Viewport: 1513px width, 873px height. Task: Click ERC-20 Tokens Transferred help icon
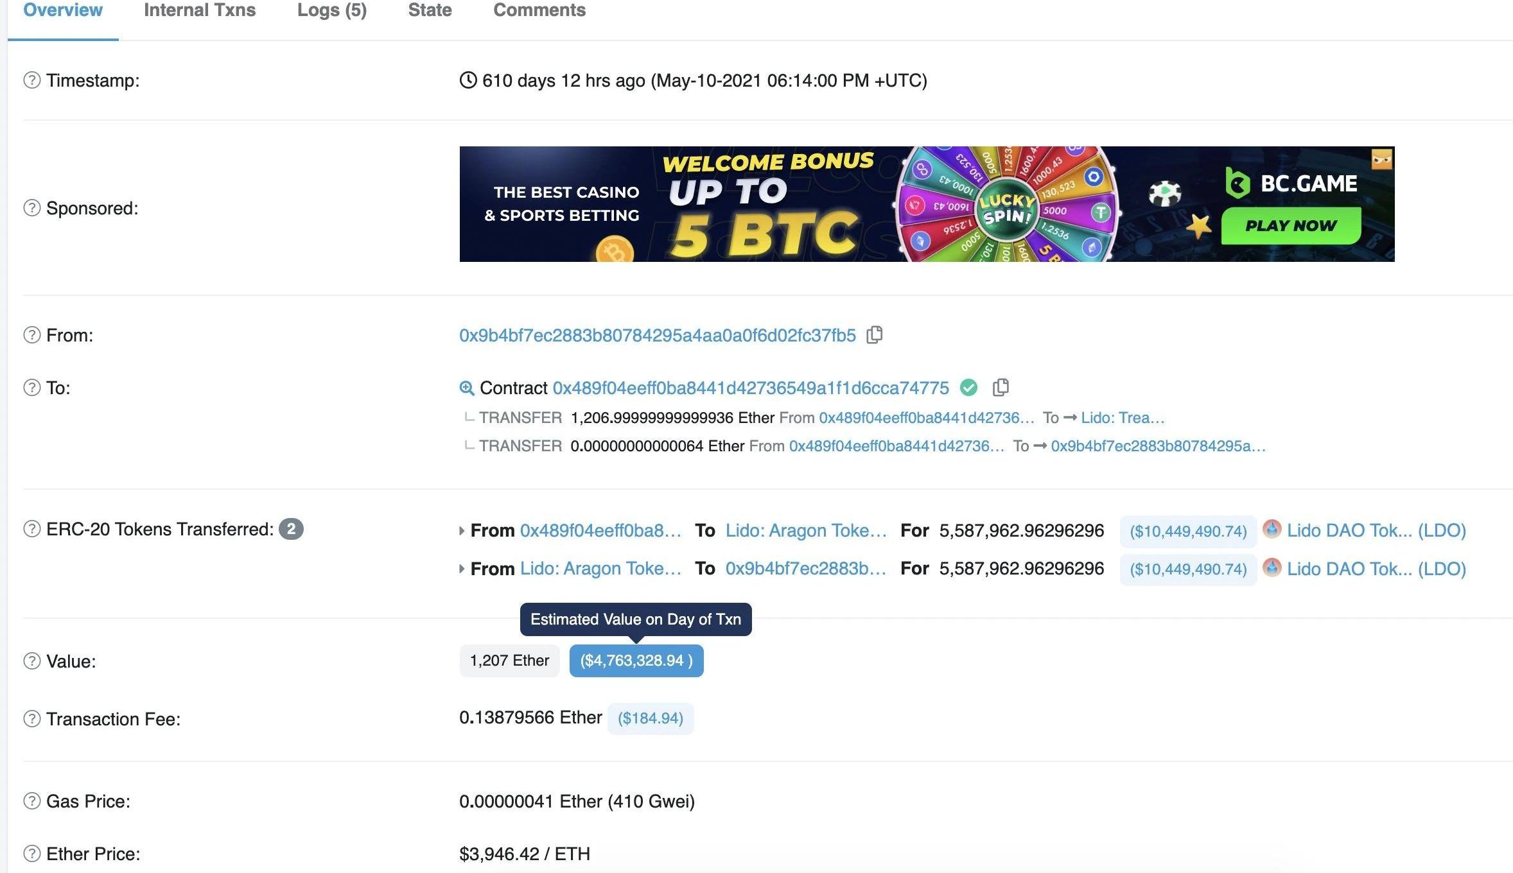coord(31,529)
